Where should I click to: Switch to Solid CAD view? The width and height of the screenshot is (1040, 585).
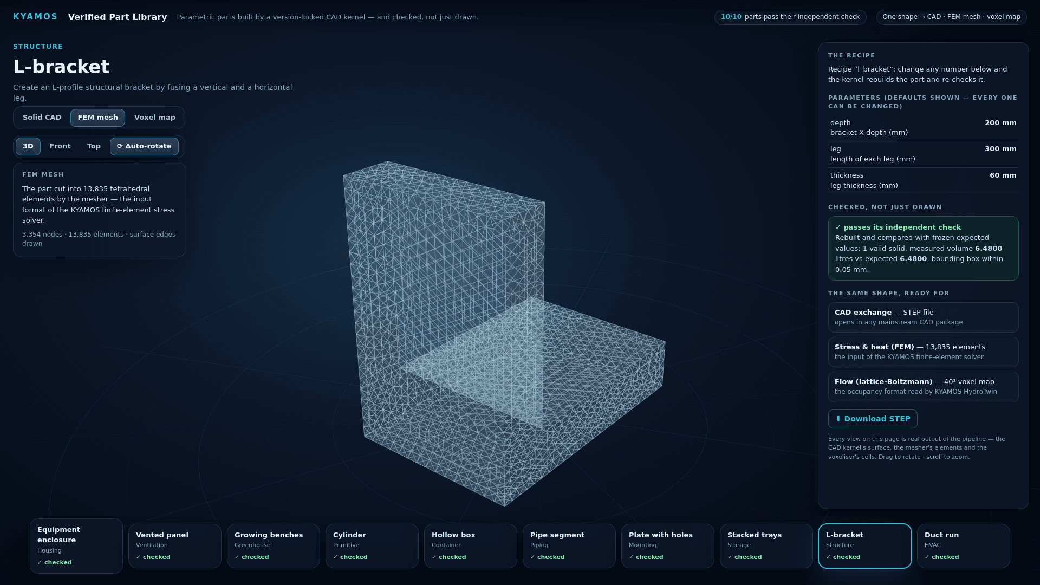pos(42,118)
